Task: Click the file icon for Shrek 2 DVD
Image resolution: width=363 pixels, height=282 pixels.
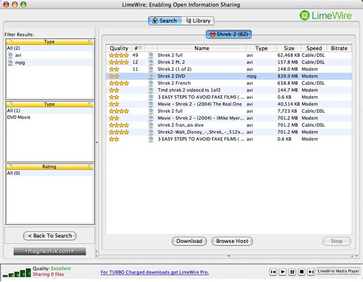Action: [151, 76]
